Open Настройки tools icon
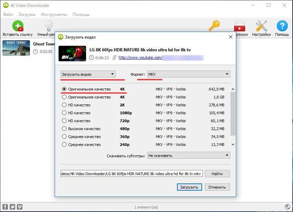This screenshot has width=293, height=212. point(261,26)
